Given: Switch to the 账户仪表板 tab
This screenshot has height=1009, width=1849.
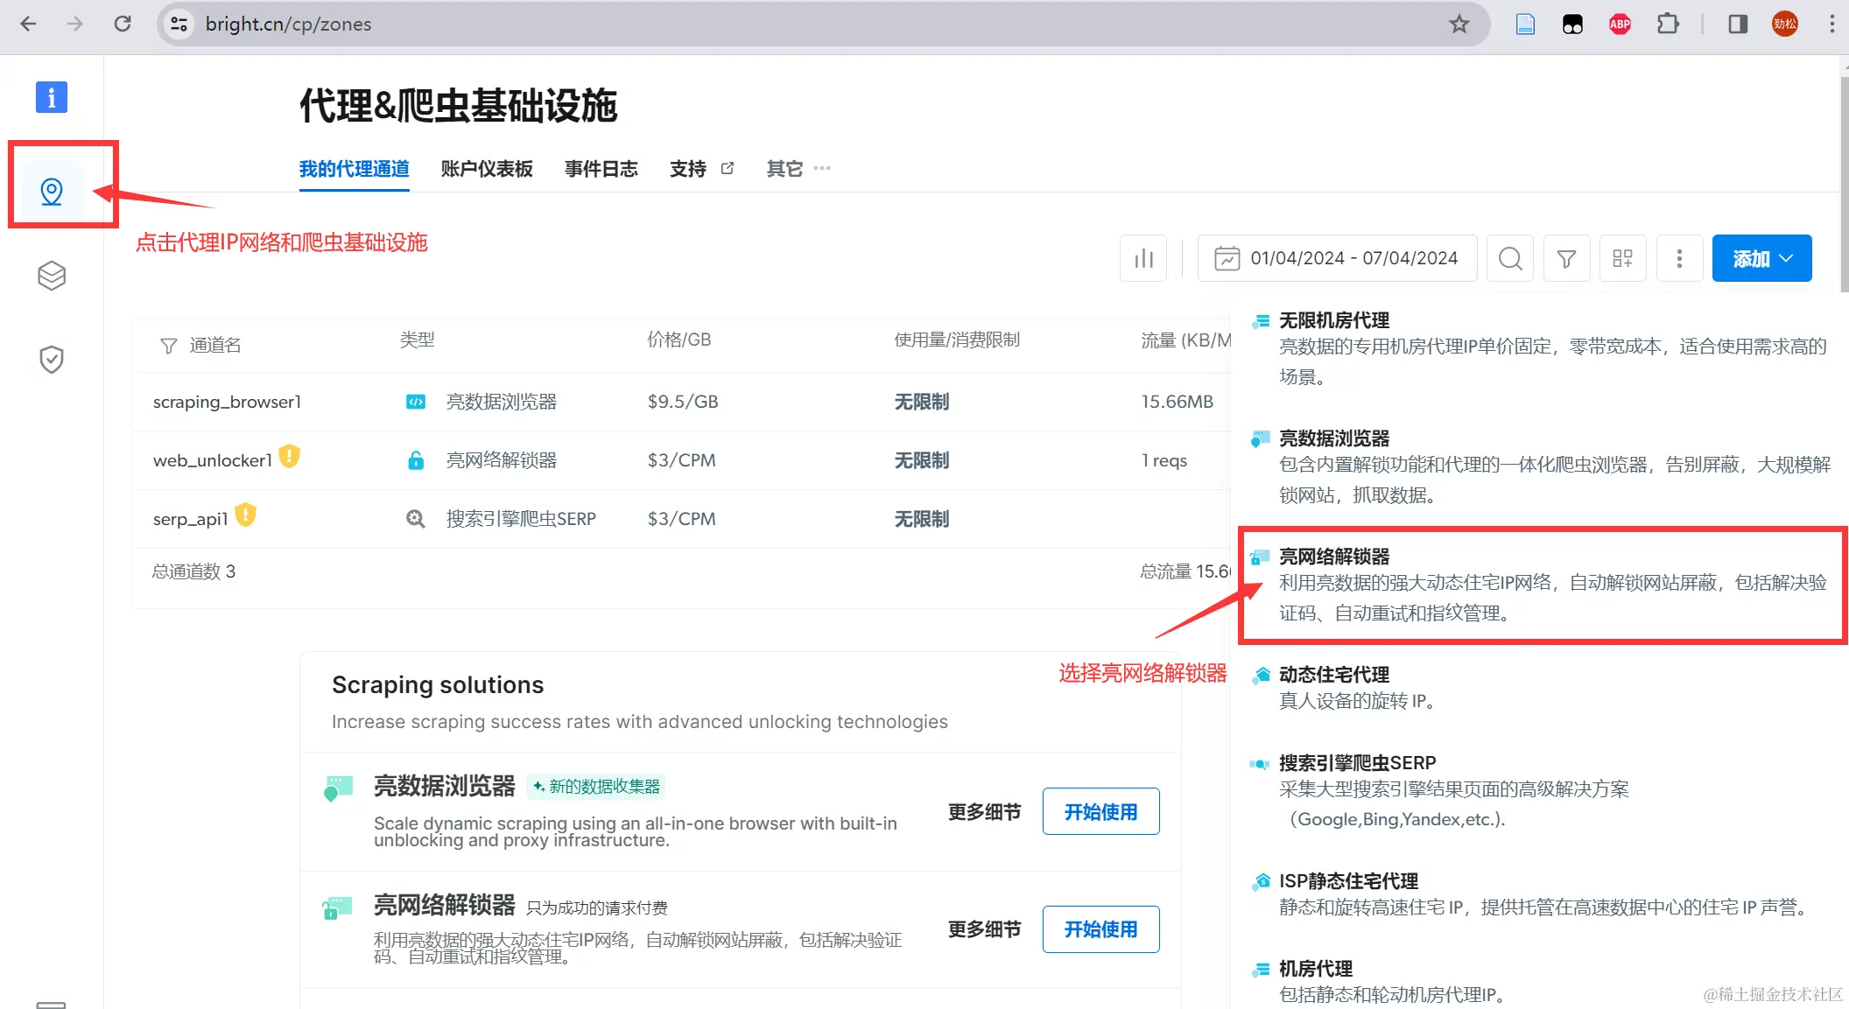Looking at the screenshot, I should pyautogui.click(x=487, y=168).
